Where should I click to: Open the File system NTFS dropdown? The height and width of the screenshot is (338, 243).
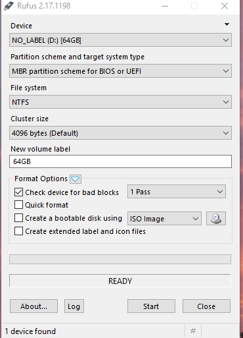coord(120,102)
